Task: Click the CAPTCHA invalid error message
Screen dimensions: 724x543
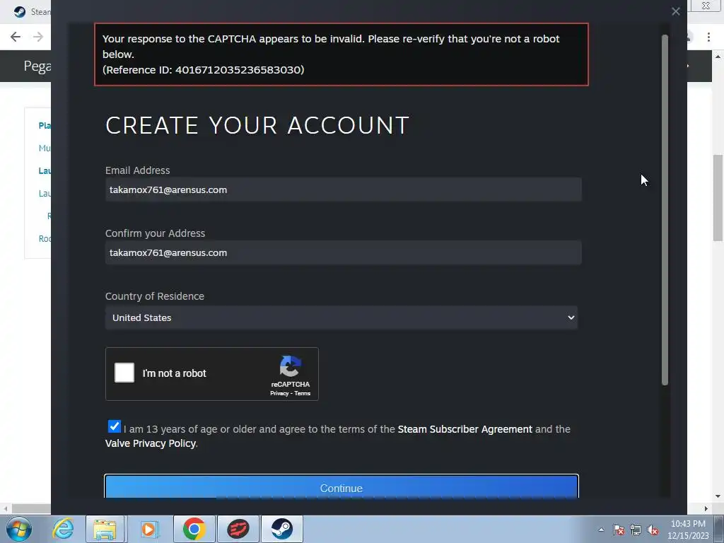Action: point(341,54)
